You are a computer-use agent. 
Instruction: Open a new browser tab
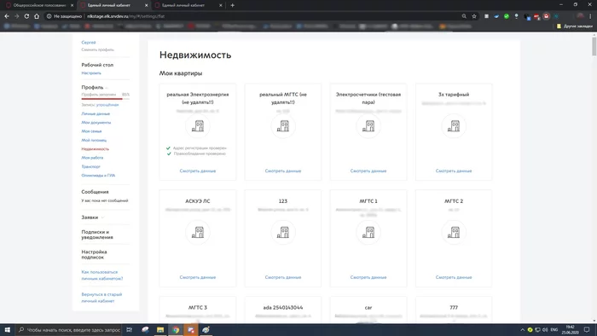[x=232, y=5]
